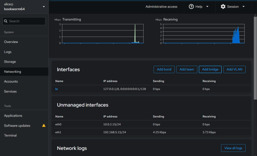Image resolution: width=257 pixels, height=156 pixels.
Task: Select the eth1 row name
Action: click(58, 132)
